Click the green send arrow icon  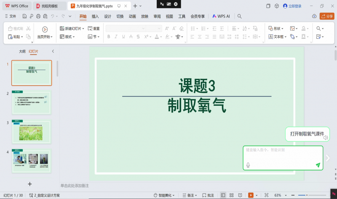[x=318, y=165]
